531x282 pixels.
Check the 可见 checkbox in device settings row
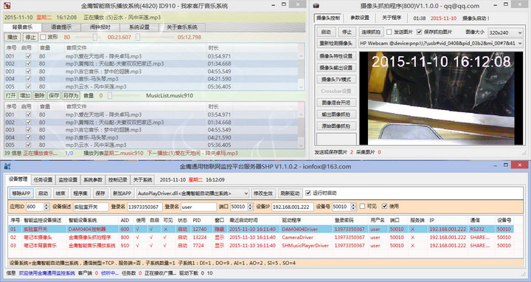[x=362, y=206]
